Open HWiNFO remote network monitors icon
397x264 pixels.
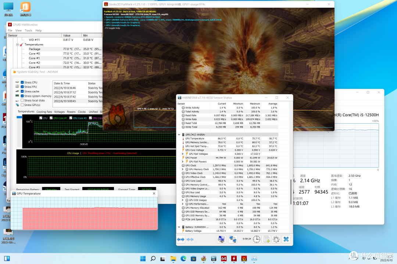click(233, 239)
